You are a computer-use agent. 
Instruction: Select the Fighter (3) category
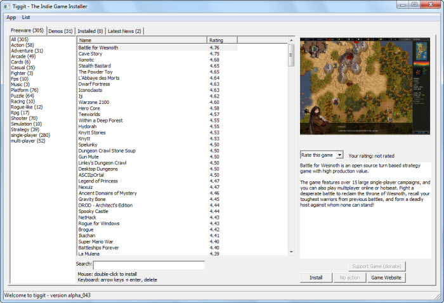coord(22,73)
